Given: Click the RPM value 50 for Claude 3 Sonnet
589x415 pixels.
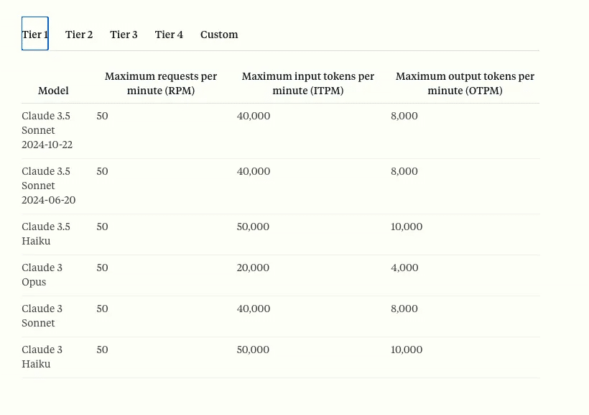Looking at the screenshot, I should coord(102,309).
